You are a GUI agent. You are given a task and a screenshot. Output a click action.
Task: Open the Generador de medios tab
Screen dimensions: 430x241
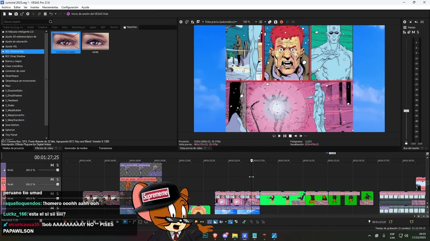[x=76, y=148]
